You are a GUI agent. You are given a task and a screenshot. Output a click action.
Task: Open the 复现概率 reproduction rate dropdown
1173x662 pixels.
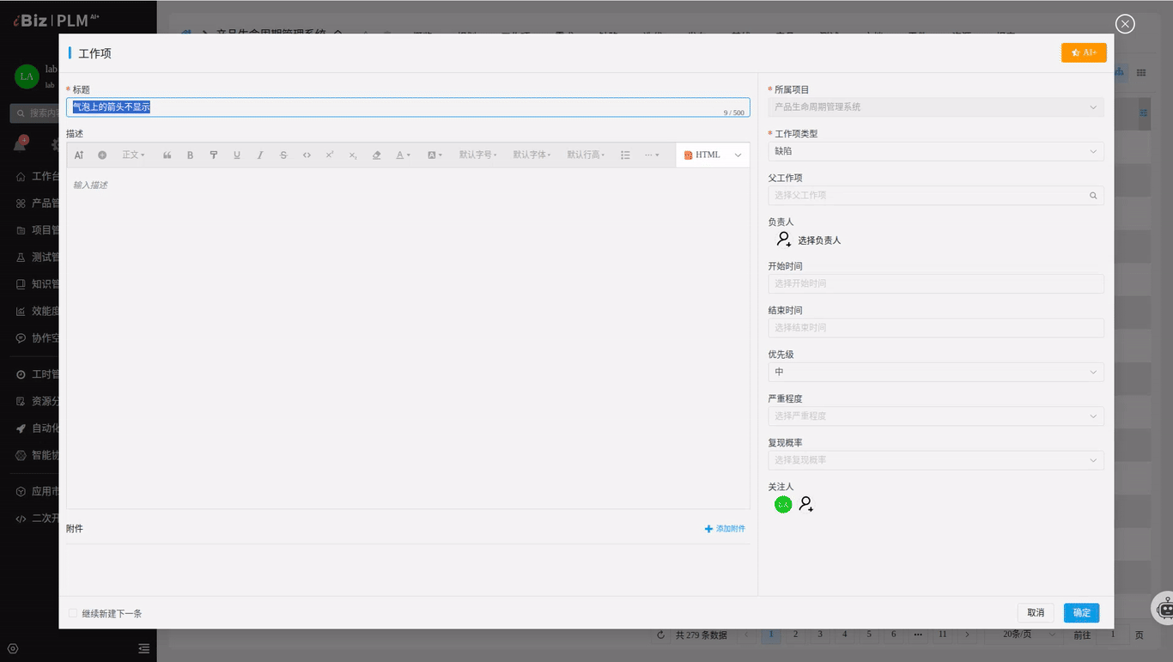tap(936, 460)
